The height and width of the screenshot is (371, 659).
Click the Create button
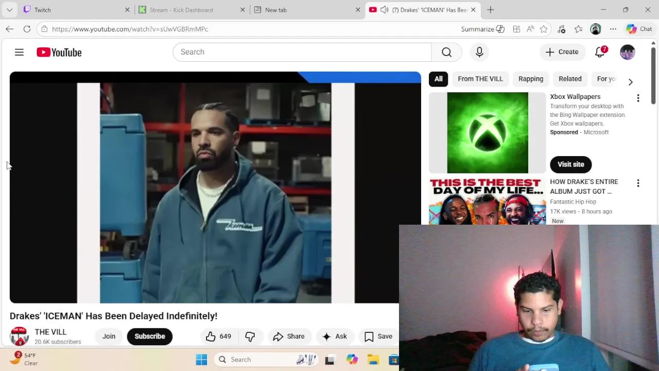[562, 52]
